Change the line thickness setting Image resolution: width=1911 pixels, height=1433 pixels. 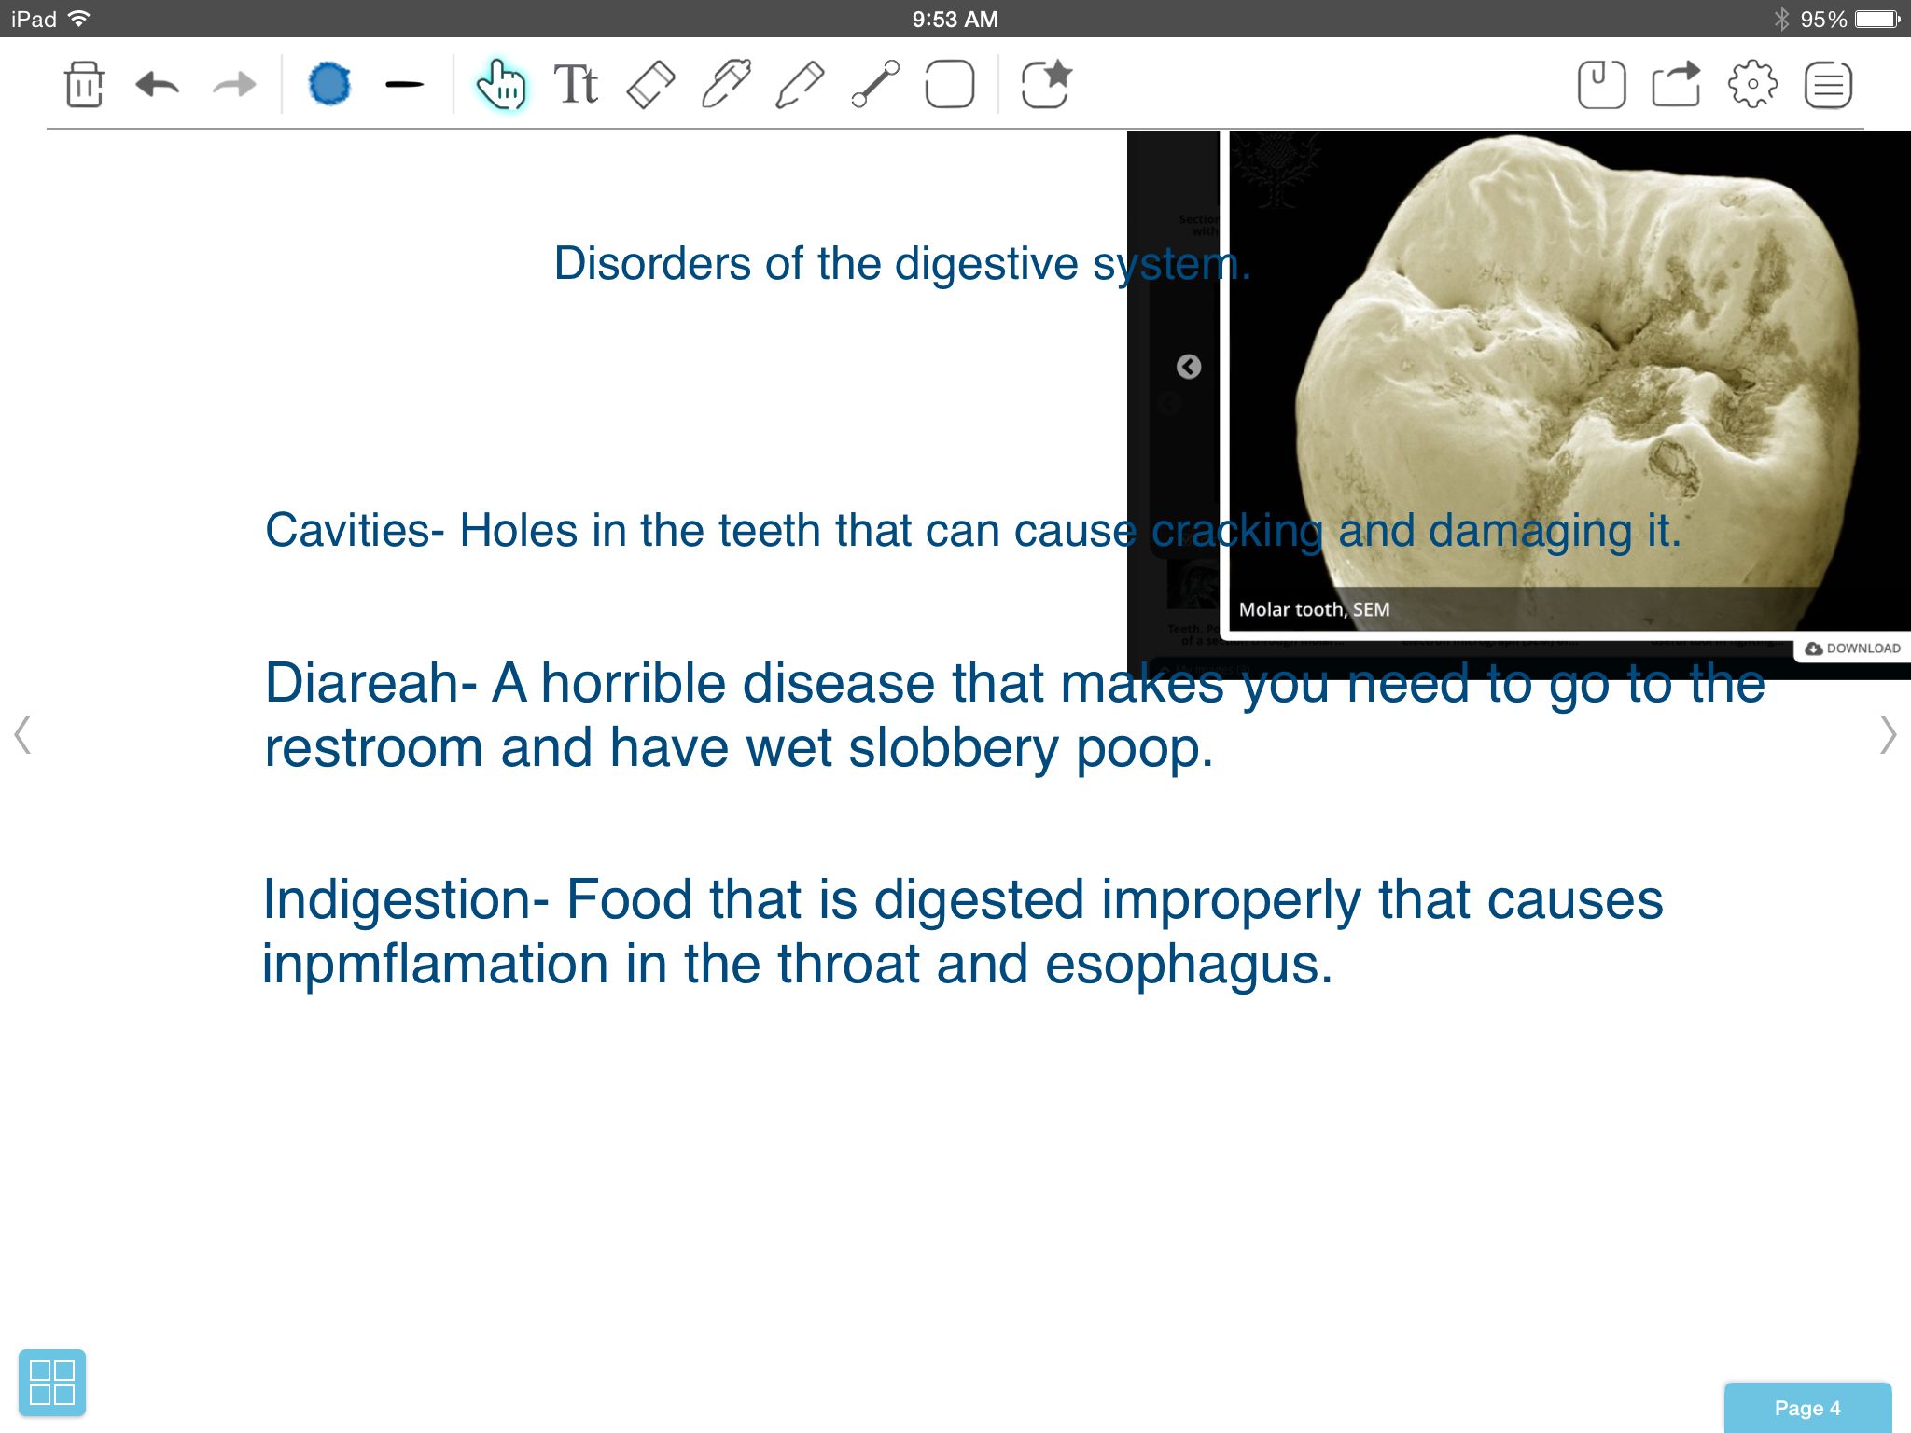(x=404, y=85)
